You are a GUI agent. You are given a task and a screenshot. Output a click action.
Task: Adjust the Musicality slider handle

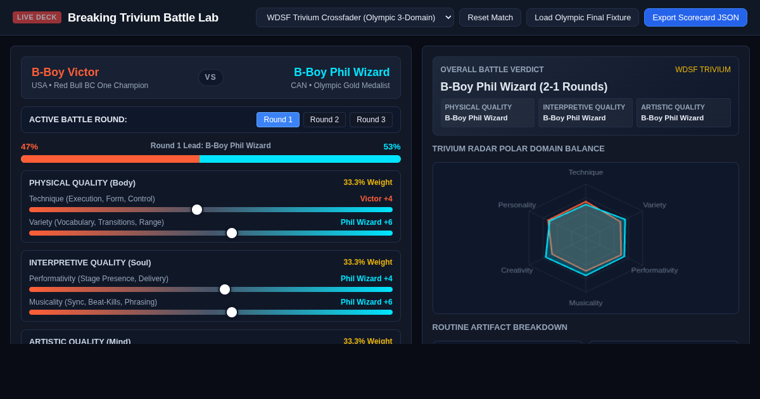pyautogui.click(x=232, y=312)
